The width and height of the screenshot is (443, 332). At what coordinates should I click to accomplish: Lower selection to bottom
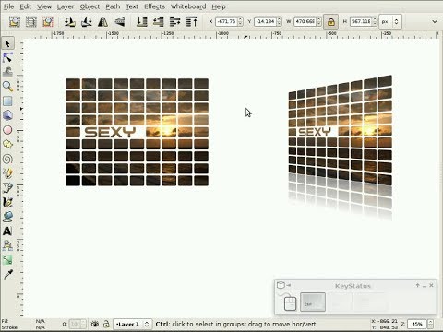142,21
